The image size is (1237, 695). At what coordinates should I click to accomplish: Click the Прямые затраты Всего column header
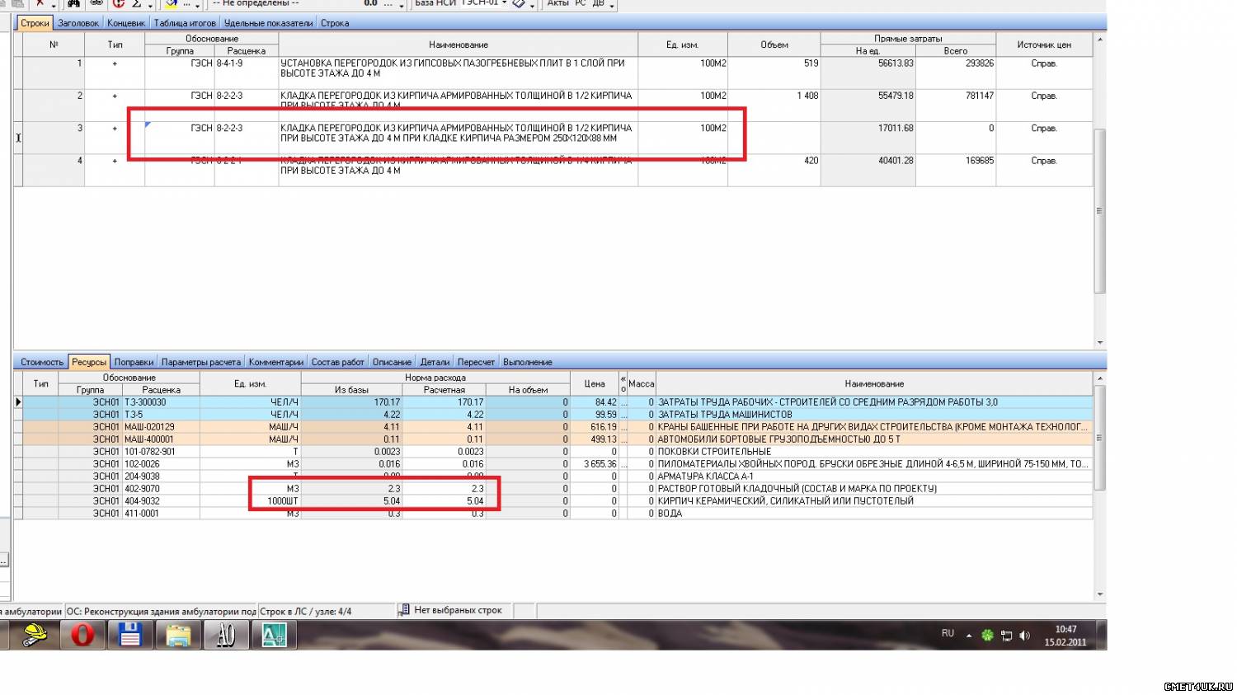[x=956, y=50]
